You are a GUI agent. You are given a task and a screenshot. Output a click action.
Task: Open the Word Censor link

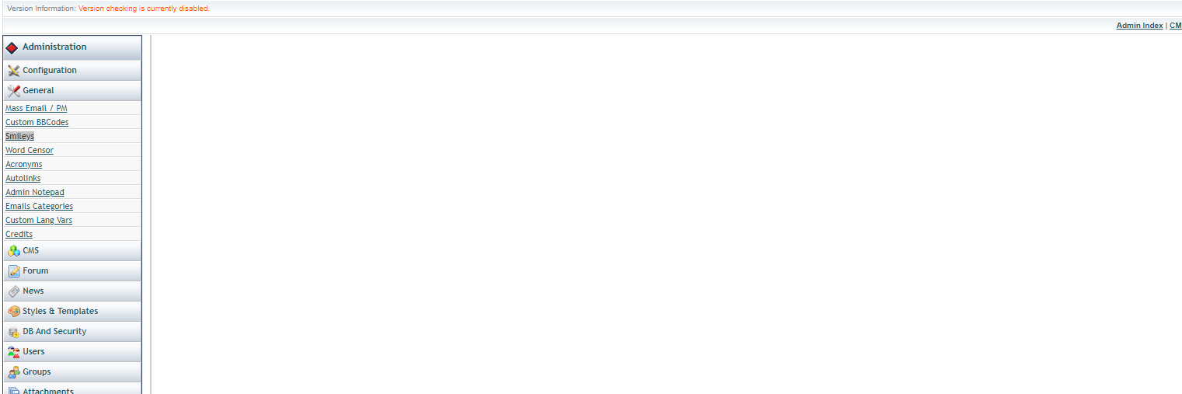30,150
